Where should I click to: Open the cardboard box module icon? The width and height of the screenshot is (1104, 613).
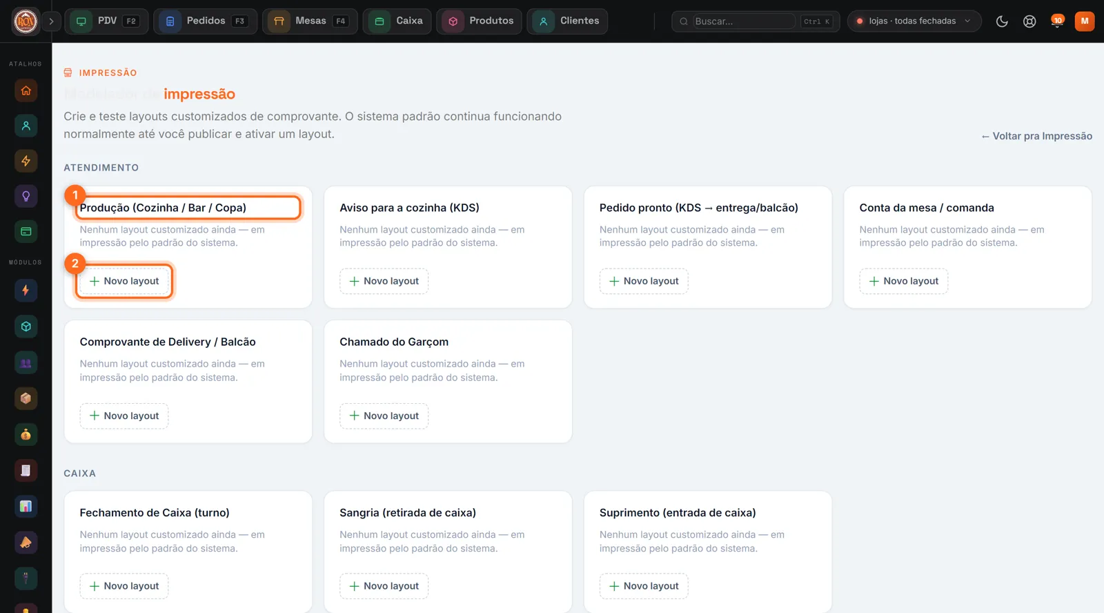pyautogui.click(x=26, y=398)
